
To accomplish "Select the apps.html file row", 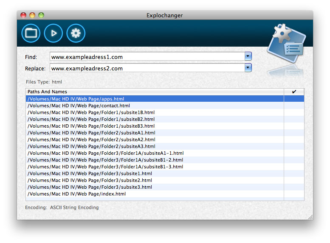I will coord(165,99).
